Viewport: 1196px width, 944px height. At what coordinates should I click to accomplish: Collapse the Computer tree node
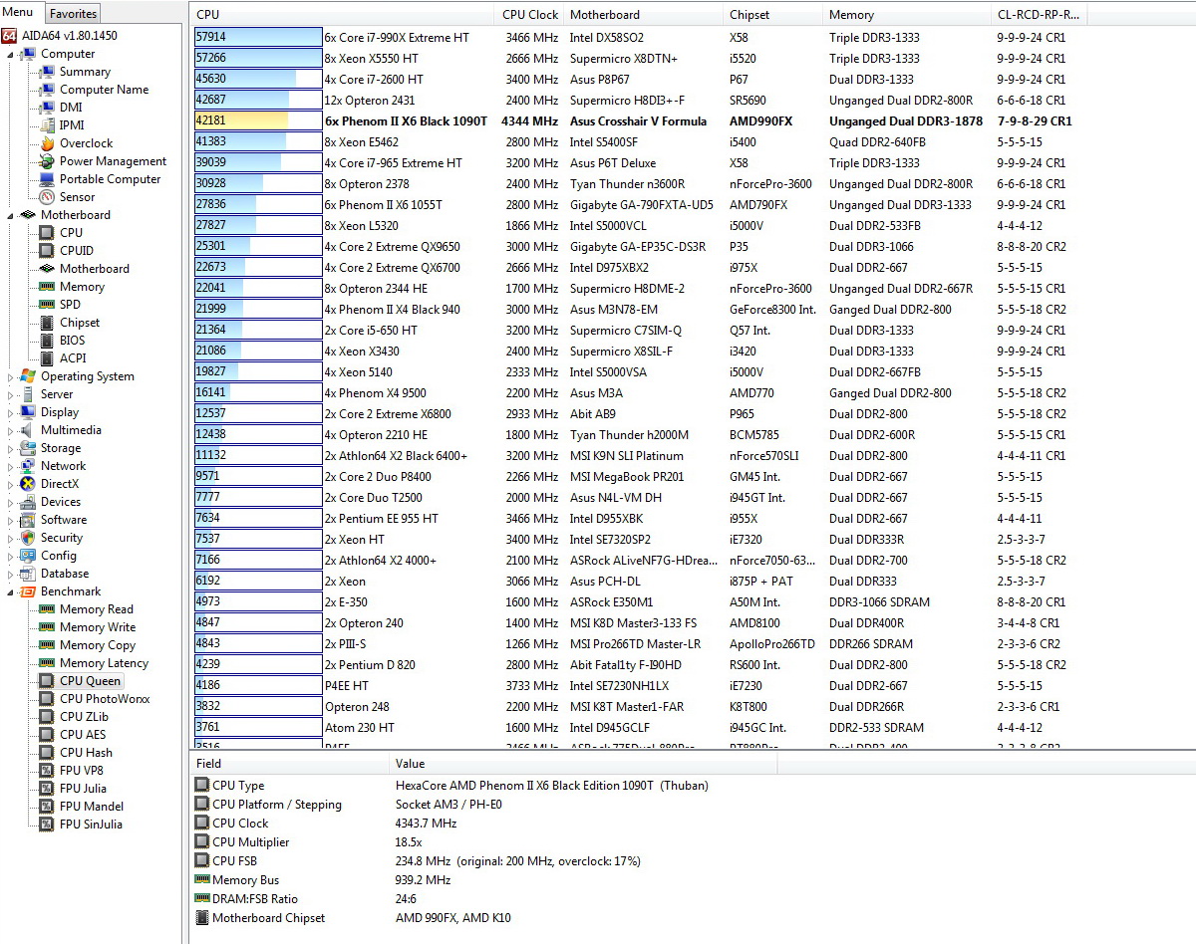tap(11, 54)
